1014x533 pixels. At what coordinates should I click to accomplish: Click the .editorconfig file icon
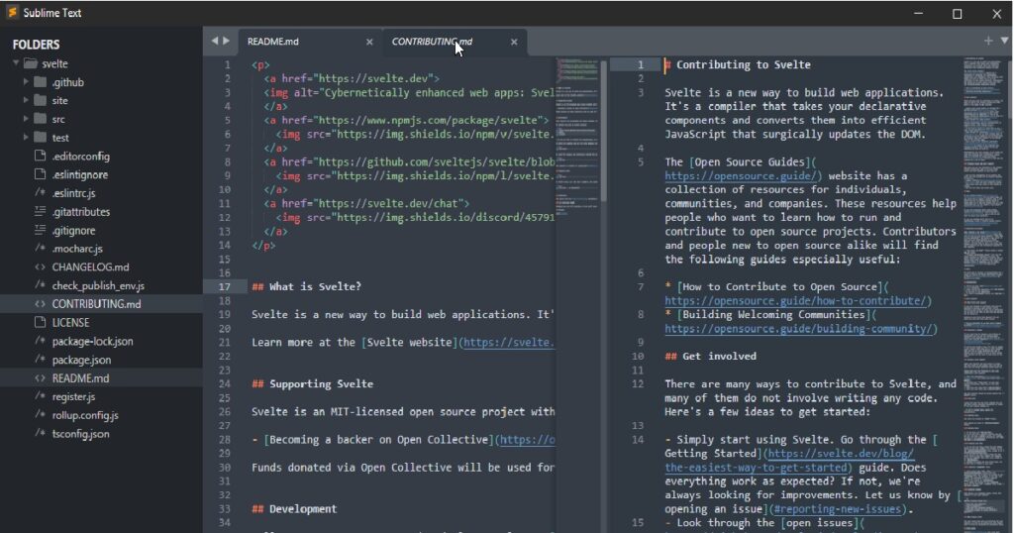click(40, 156)
